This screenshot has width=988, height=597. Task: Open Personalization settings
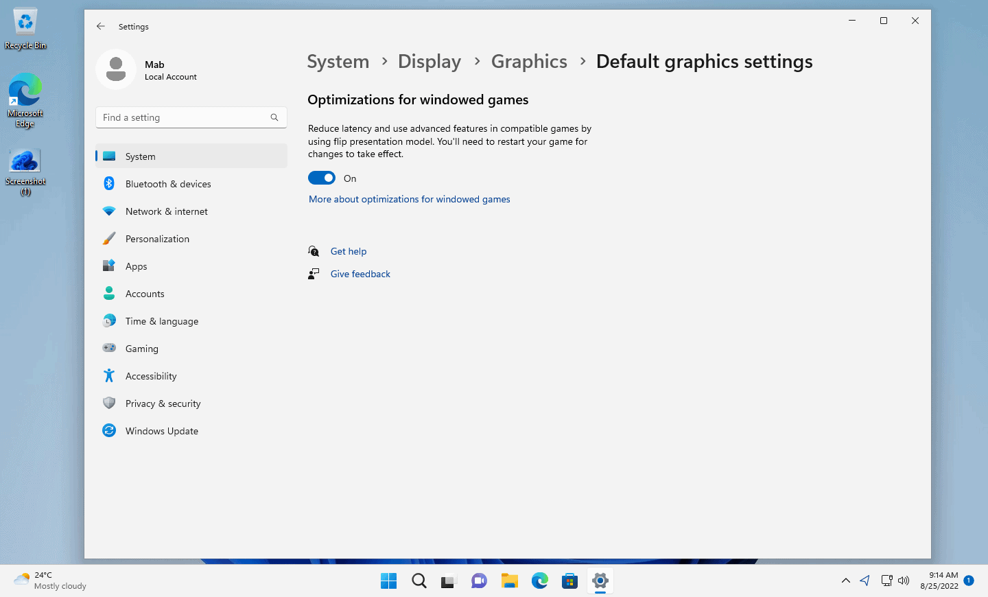[x=157, y=238]
